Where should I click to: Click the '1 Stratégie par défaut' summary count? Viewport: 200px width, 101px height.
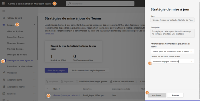coord(58,58)
